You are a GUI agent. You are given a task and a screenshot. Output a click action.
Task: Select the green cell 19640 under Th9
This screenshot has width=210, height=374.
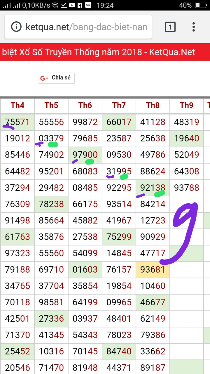tap(187, 138)
